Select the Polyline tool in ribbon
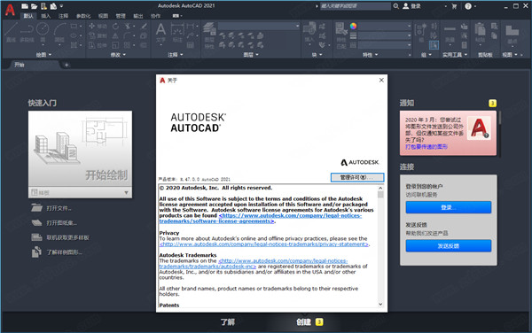This screenshot has height=333, width=532. click(x=27, y=32)
